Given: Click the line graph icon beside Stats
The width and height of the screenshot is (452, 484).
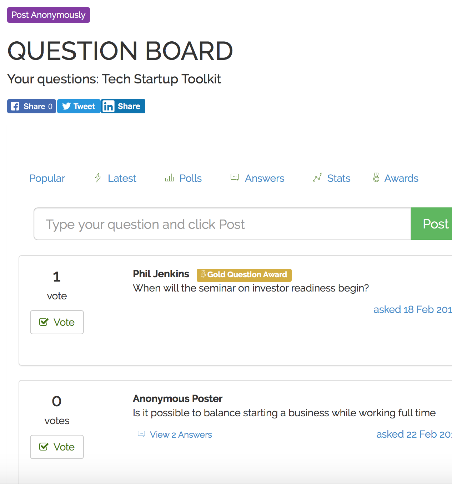Looking at the screenshot, I should point(317,177).
